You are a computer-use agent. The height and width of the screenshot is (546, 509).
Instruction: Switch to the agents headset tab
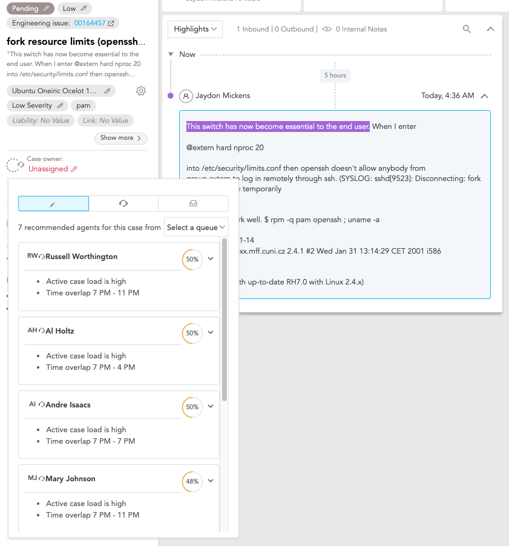coord(123,204)
